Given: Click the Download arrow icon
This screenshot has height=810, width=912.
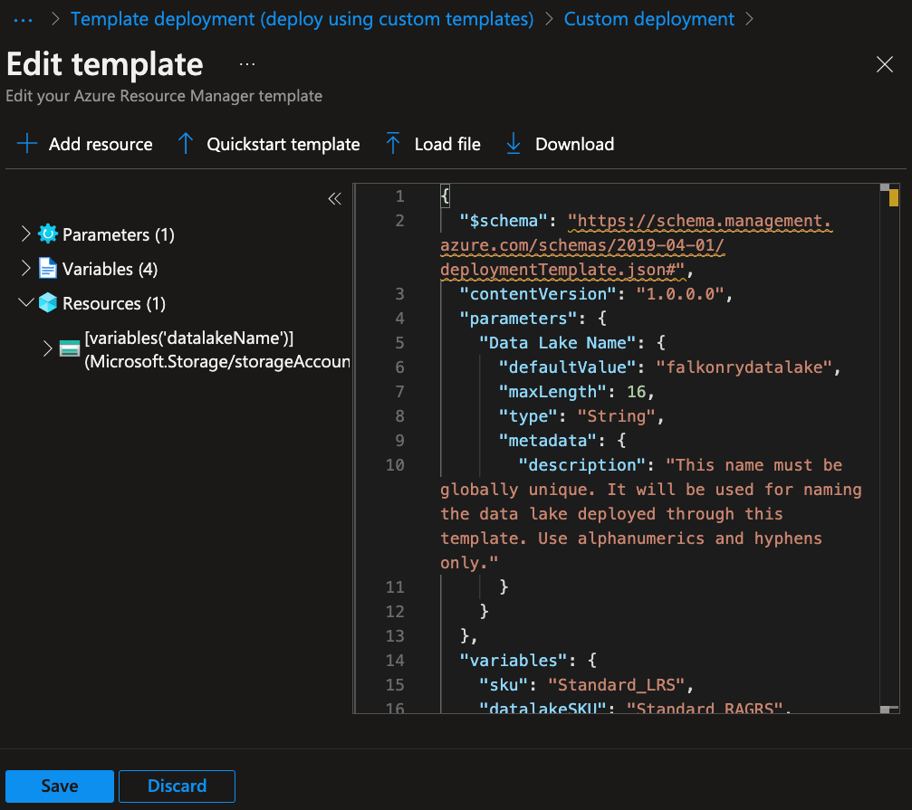Looking at the screenshot, I should click(513, 144).
